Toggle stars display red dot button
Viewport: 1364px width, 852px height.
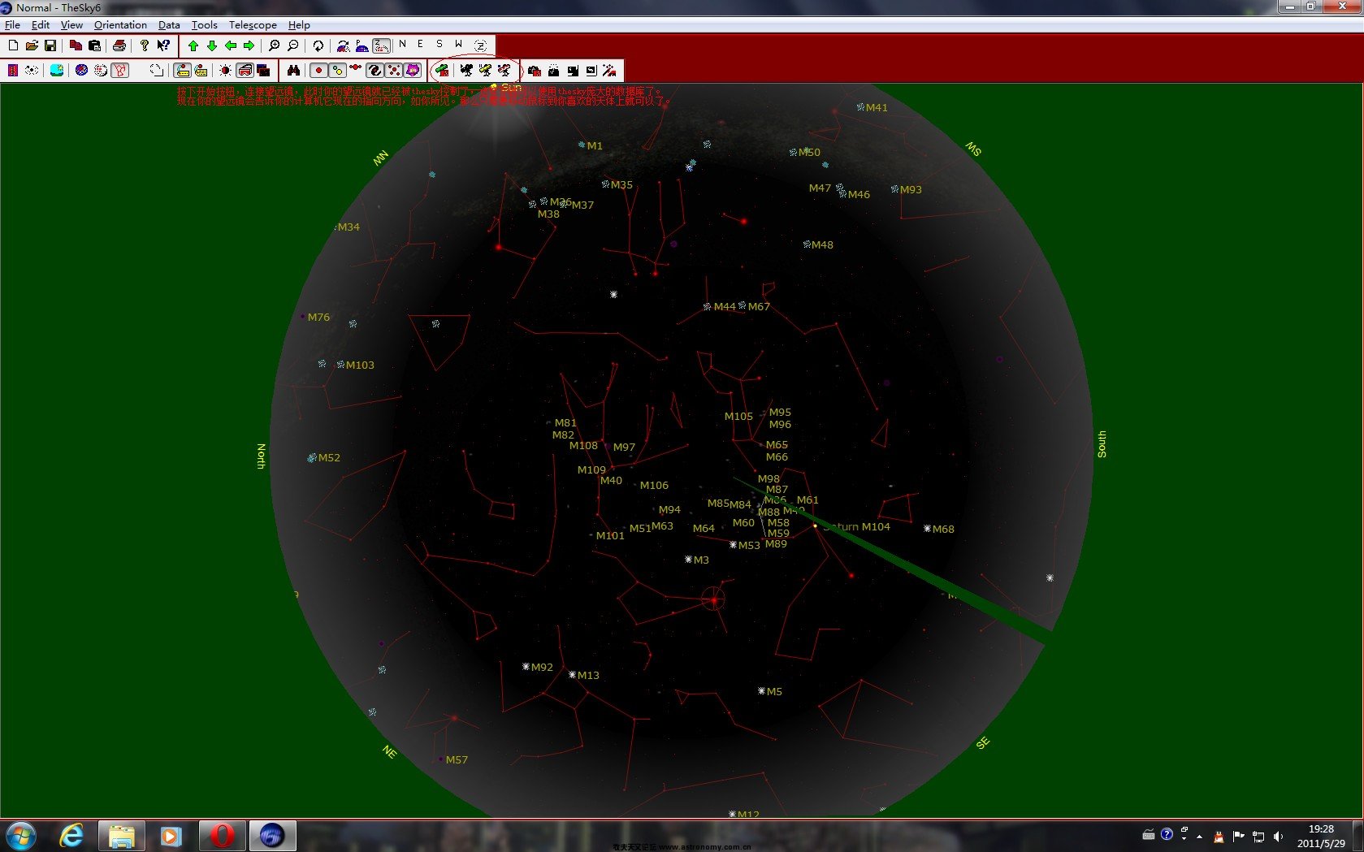pos(318,71)
